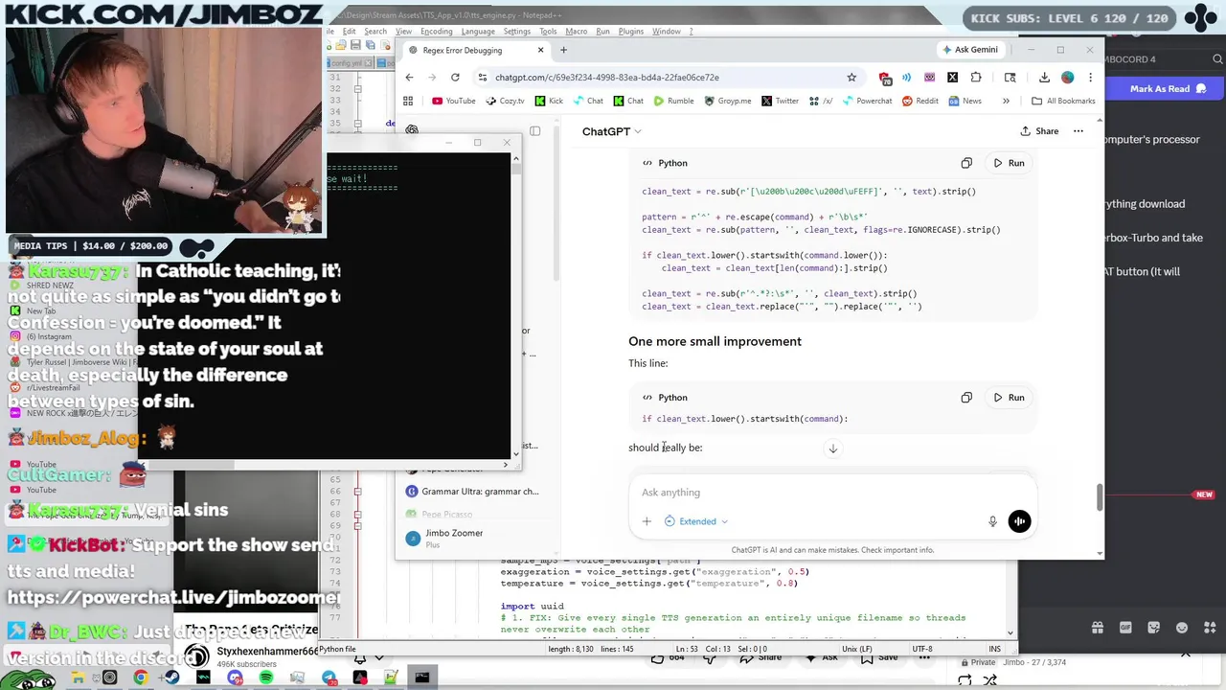Screen dimensions: 1226x690
Task: Open the Kick bookmark
Action: coord(549,101)
